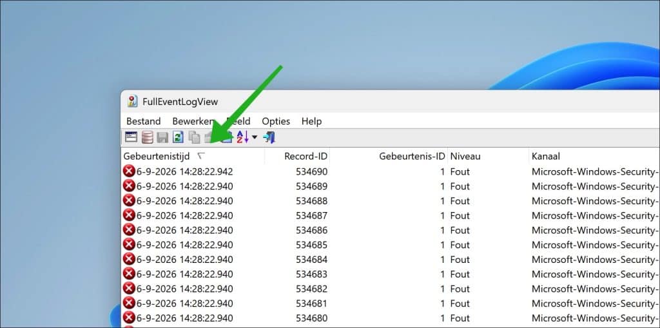
Task: Click the Record-ID cell 534682
Action: pos(311,289)
